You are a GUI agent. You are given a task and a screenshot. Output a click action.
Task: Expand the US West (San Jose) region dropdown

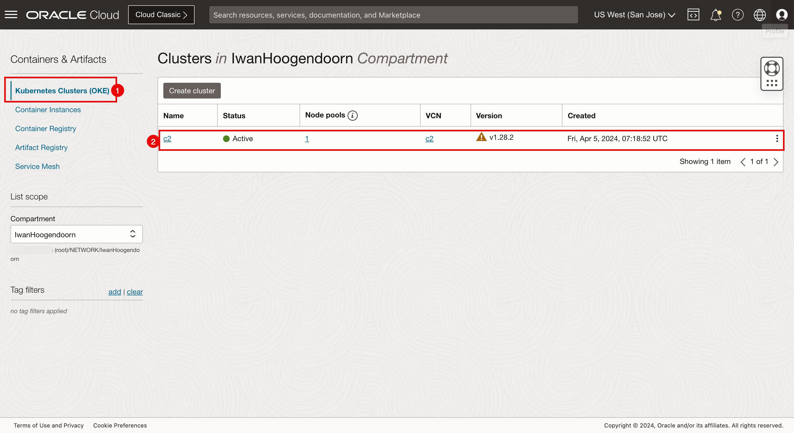point(635,14)
